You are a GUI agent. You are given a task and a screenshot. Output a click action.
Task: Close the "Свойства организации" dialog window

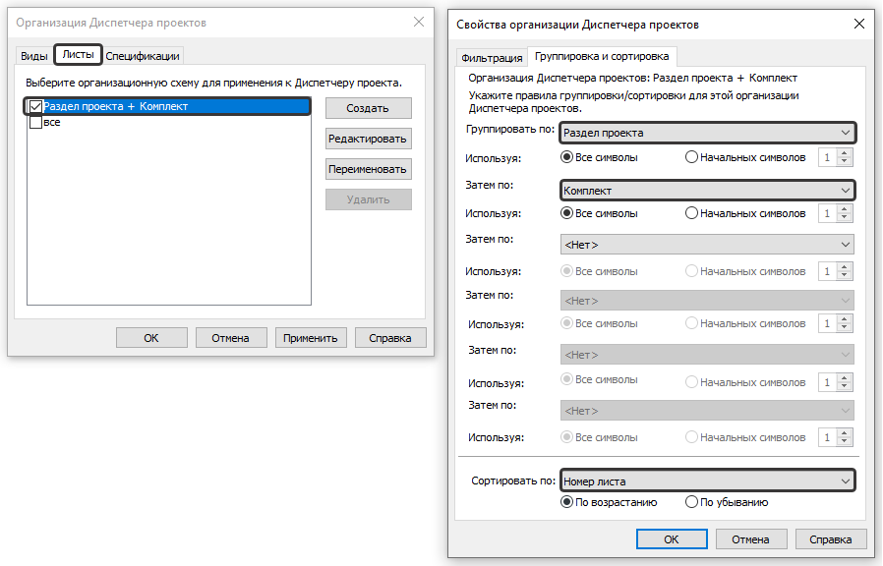pos(858,24)
